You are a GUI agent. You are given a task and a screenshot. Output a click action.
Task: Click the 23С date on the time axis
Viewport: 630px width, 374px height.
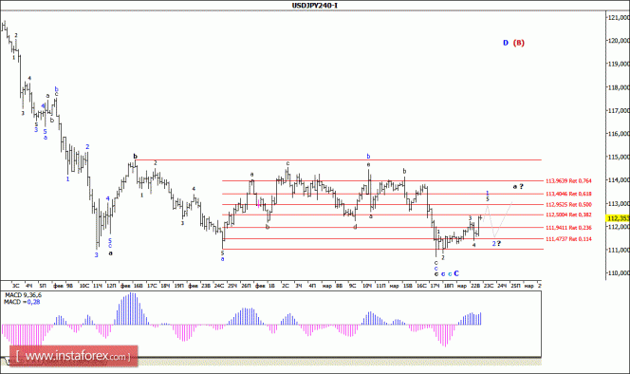click(489, 286)
